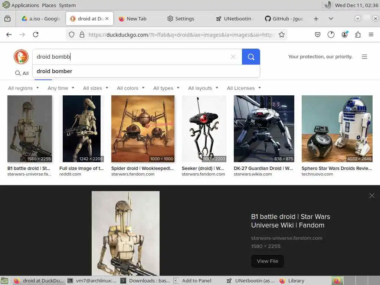Open the System menu

click(x=68, y=5)
